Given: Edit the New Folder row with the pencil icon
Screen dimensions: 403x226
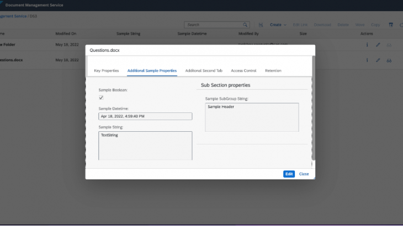Looking at the screenshot, I should coord(378,45).
